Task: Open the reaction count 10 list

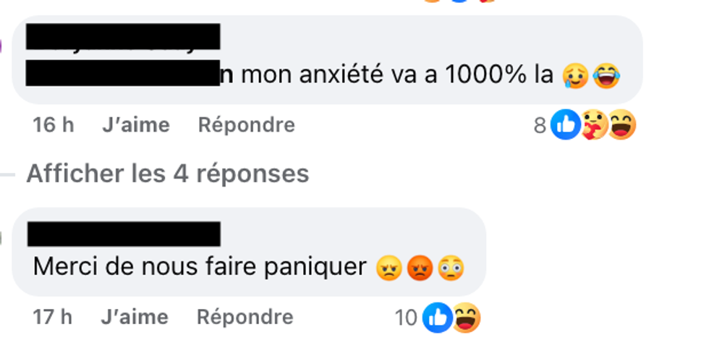Action: pyautogui.click(x=406, y=318)
